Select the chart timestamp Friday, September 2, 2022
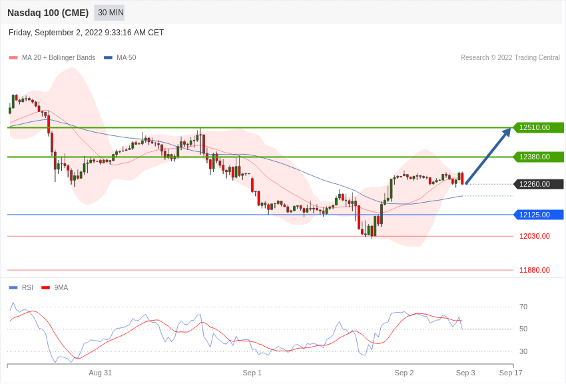566x384 pixels. [x=86, y=33]
